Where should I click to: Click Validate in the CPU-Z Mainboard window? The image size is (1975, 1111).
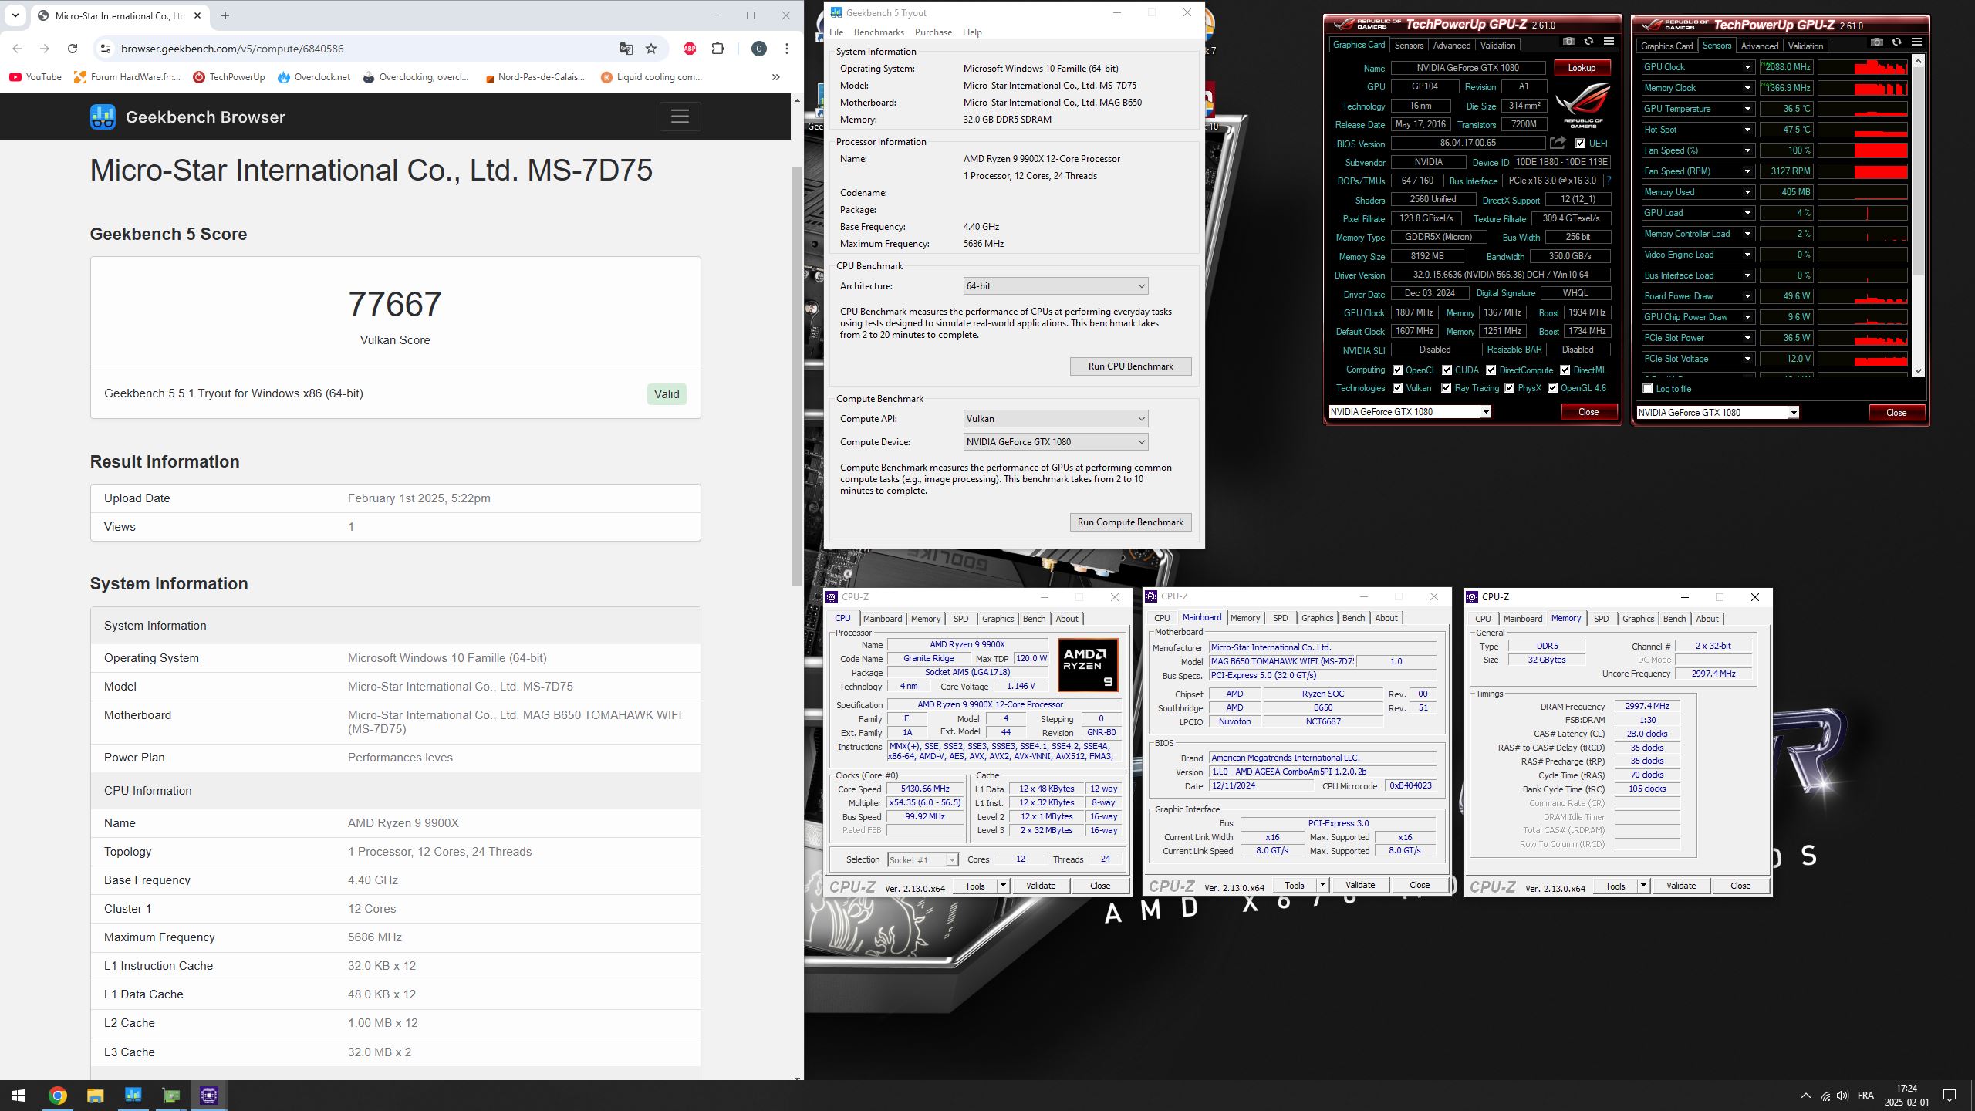point(1359,885)
